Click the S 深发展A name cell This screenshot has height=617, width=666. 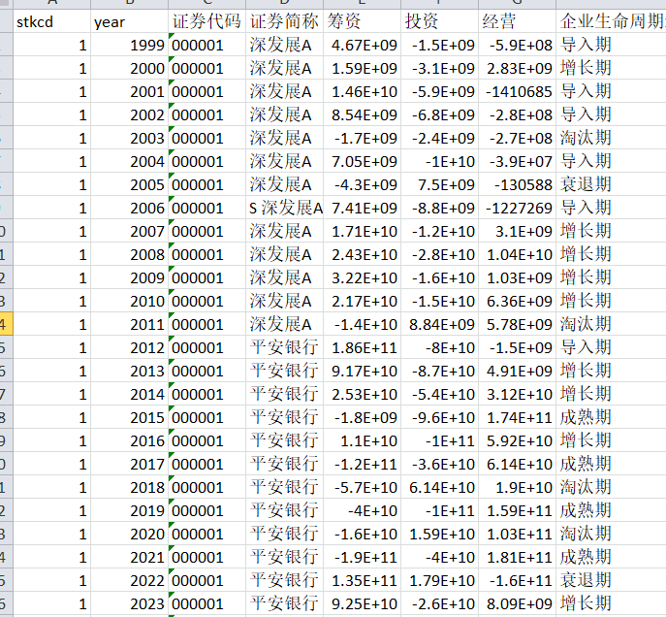pyautogui.click(x=284, y=209)
